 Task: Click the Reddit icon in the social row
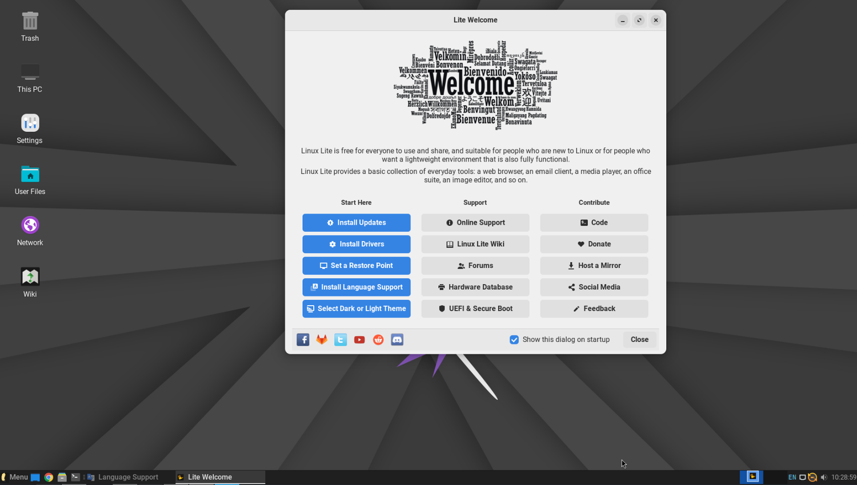[378, 339]
